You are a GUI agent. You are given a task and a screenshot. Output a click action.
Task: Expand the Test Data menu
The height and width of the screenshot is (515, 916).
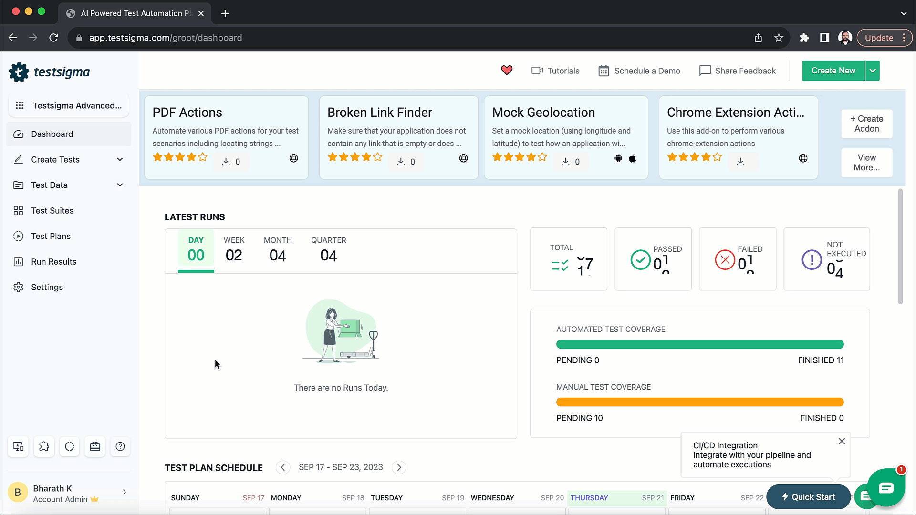(x=120, y=185)
